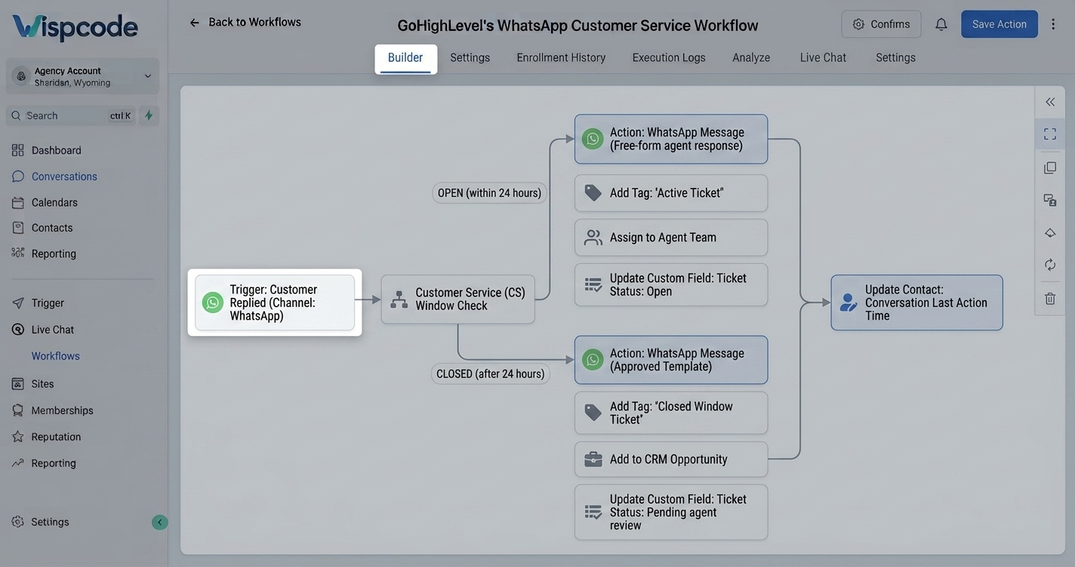Click the lightning bolt icon beside Search
Viewport: 1075px width, 567px height.
pos(149,115)
